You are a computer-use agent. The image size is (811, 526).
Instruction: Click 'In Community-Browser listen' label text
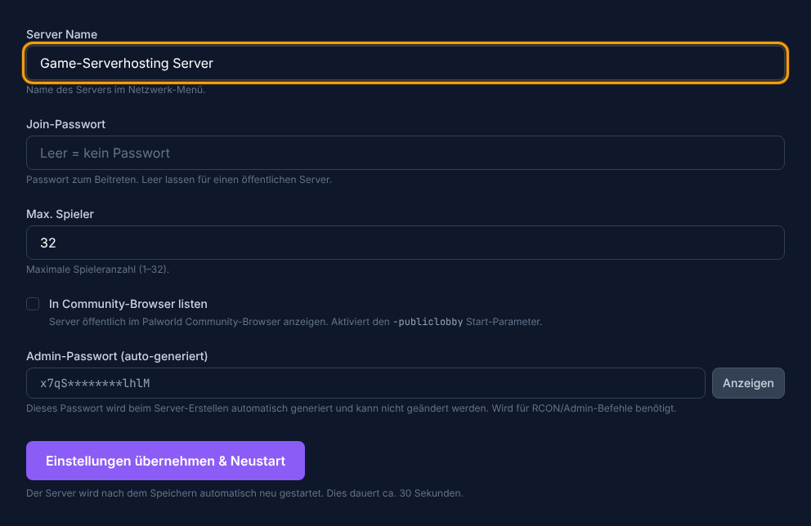(x=128, y=304)
